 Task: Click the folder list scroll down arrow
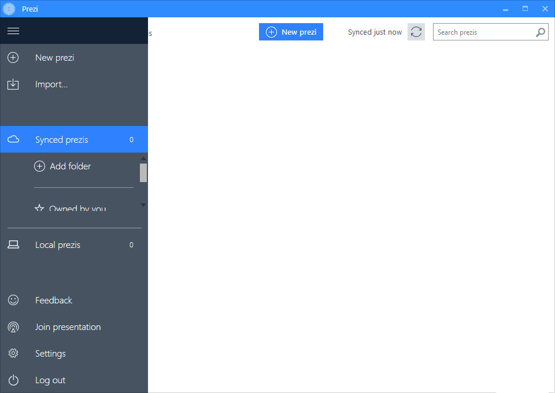click(x=143, y=205)
